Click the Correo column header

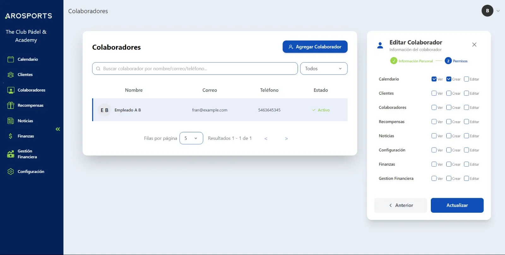[x=210, y=90]
